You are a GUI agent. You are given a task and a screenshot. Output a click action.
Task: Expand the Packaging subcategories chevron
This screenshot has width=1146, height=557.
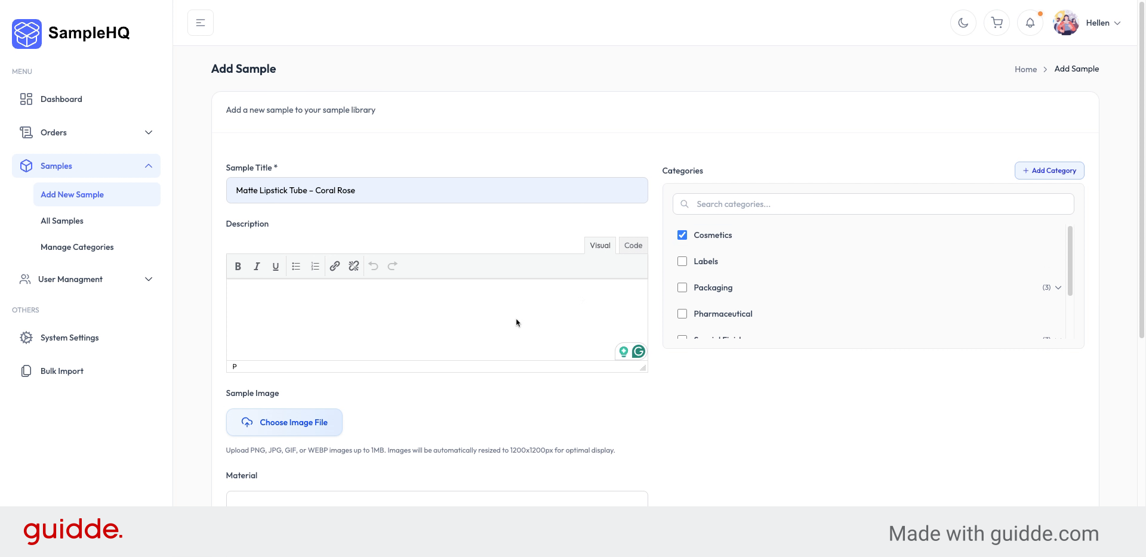[x=1058, y=287]
